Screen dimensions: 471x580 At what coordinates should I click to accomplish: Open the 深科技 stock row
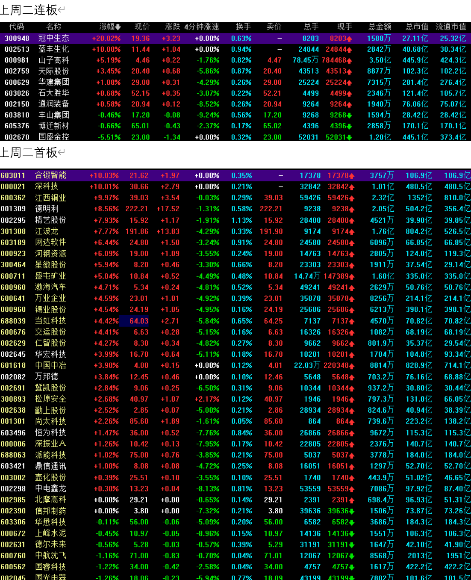[47, 186]
